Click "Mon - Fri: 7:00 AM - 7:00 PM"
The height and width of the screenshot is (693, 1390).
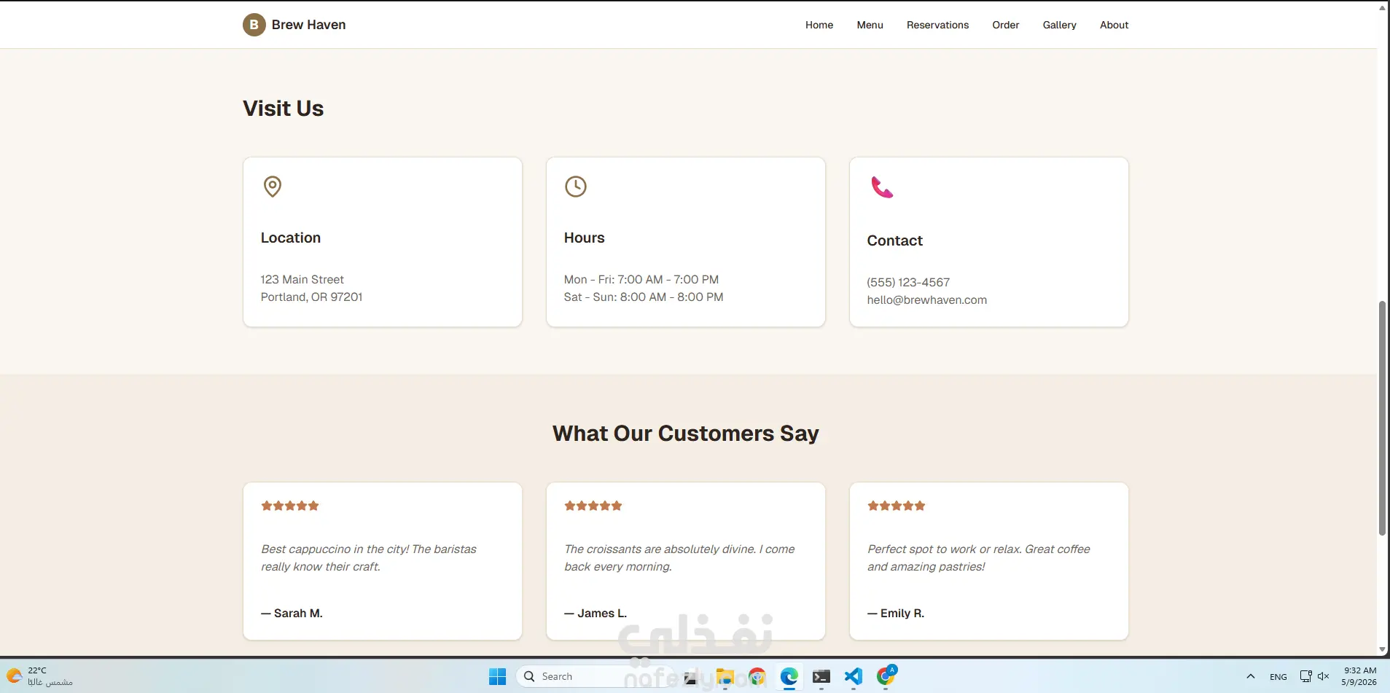[x=641, y=279]
